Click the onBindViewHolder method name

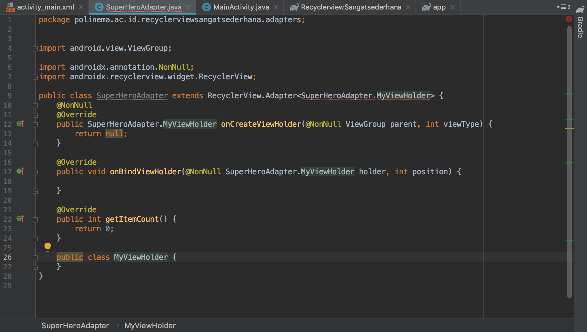[145, 172]
